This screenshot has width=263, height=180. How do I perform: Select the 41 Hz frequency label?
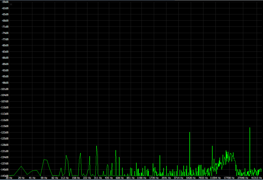[32, 178]
